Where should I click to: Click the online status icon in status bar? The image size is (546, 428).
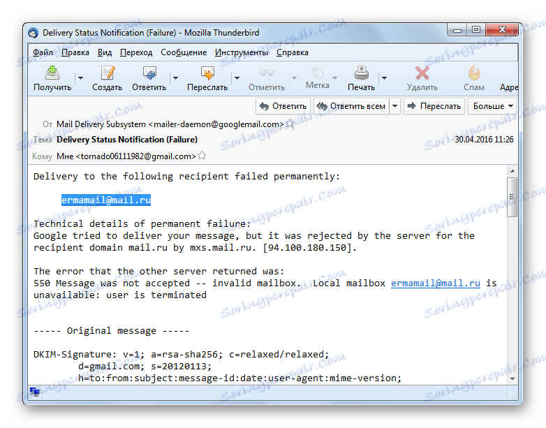tap(34, 392)
